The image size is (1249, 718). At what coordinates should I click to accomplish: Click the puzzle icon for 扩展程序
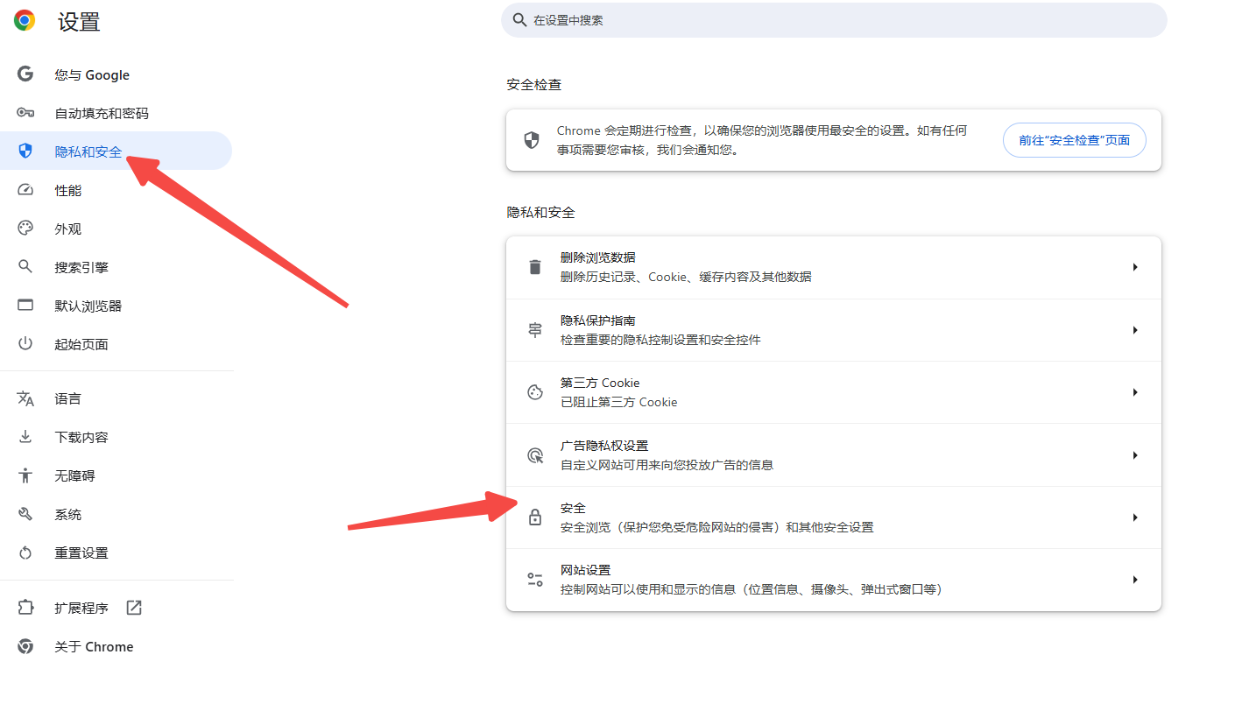pos(25,608)
